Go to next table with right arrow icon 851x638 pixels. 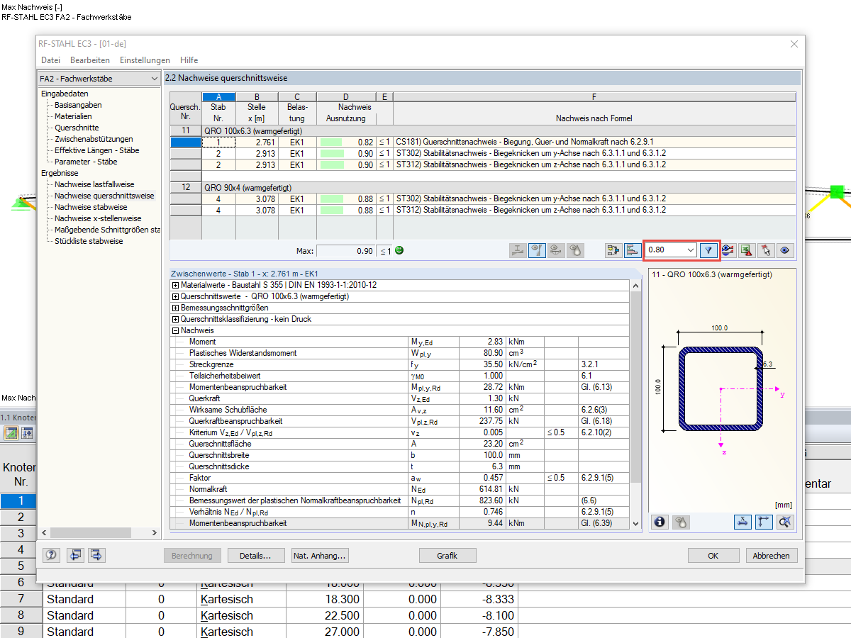point(97,555)
